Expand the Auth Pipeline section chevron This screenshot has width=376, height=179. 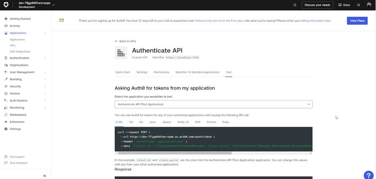(x=45, y=101)
